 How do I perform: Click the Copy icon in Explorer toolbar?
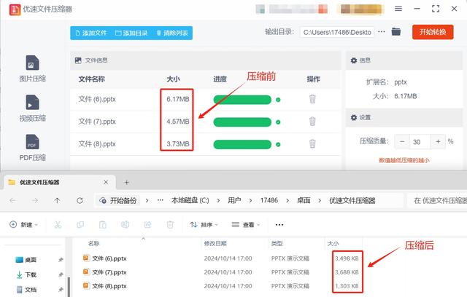tap(80, 225)
